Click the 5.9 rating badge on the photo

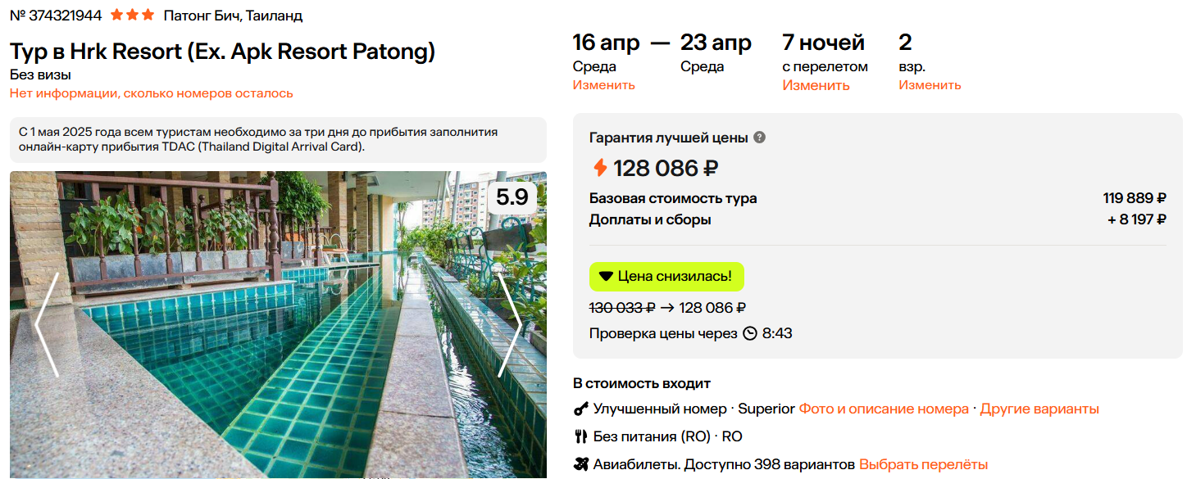(512, 197)
